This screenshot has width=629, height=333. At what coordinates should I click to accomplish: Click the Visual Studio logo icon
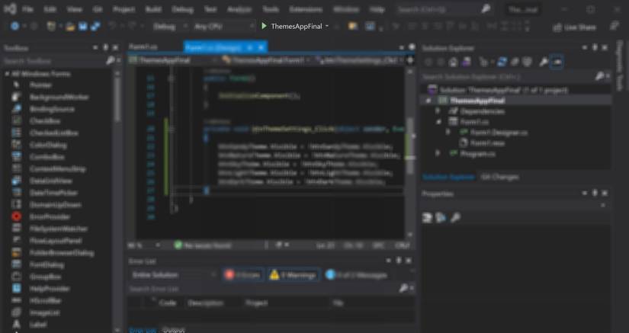click(10, 9)
